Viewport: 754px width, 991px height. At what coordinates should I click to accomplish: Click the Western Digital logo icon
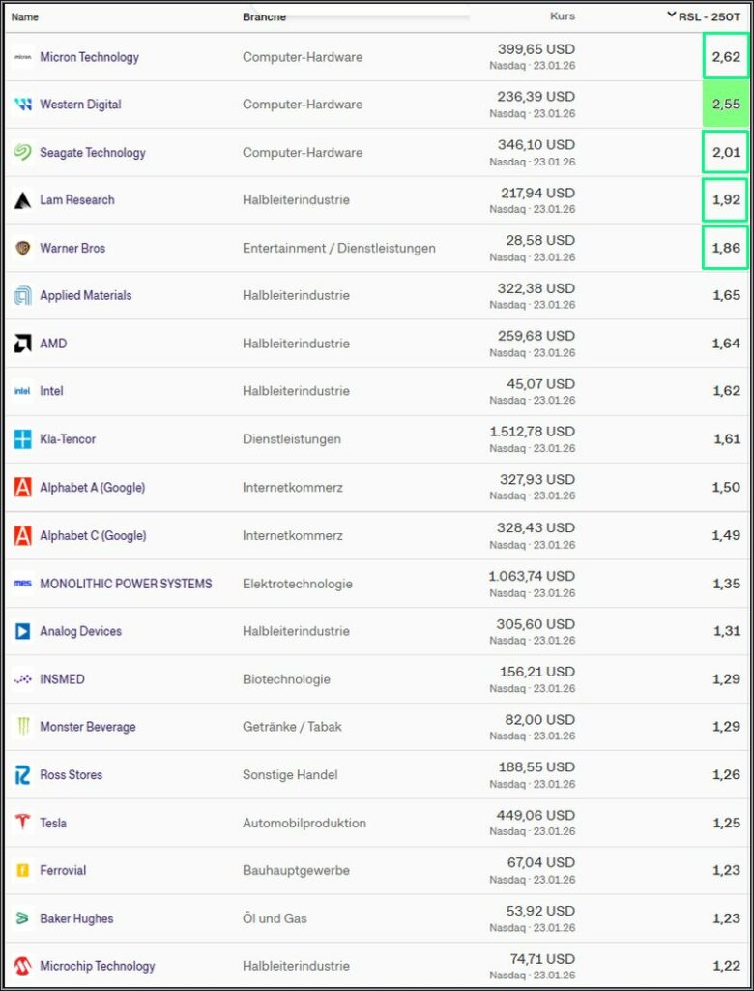22,105
